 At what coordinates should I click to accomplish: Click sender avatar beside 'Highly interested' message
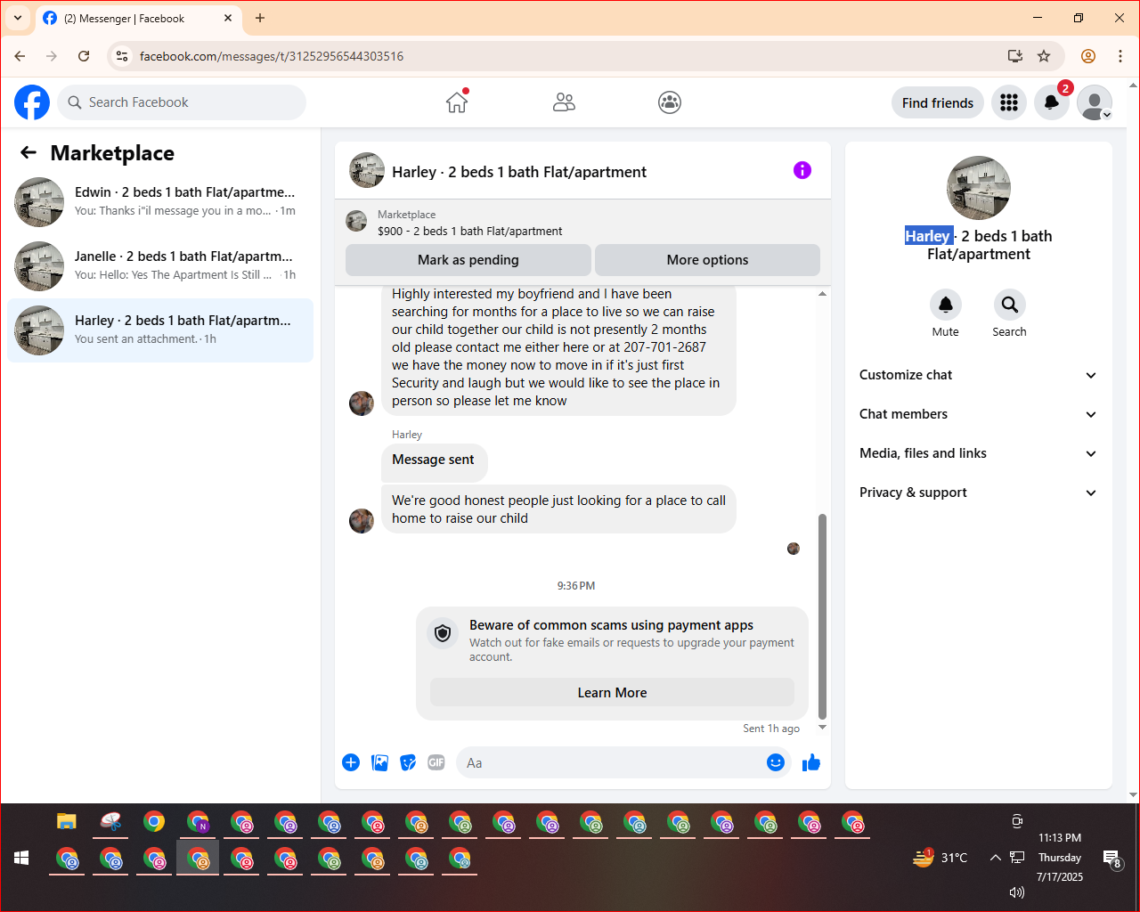(x=362, y=403)
